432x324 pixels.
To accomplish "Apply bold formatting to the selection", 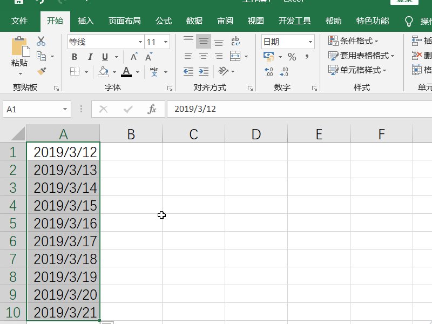I will pos(74,56).
